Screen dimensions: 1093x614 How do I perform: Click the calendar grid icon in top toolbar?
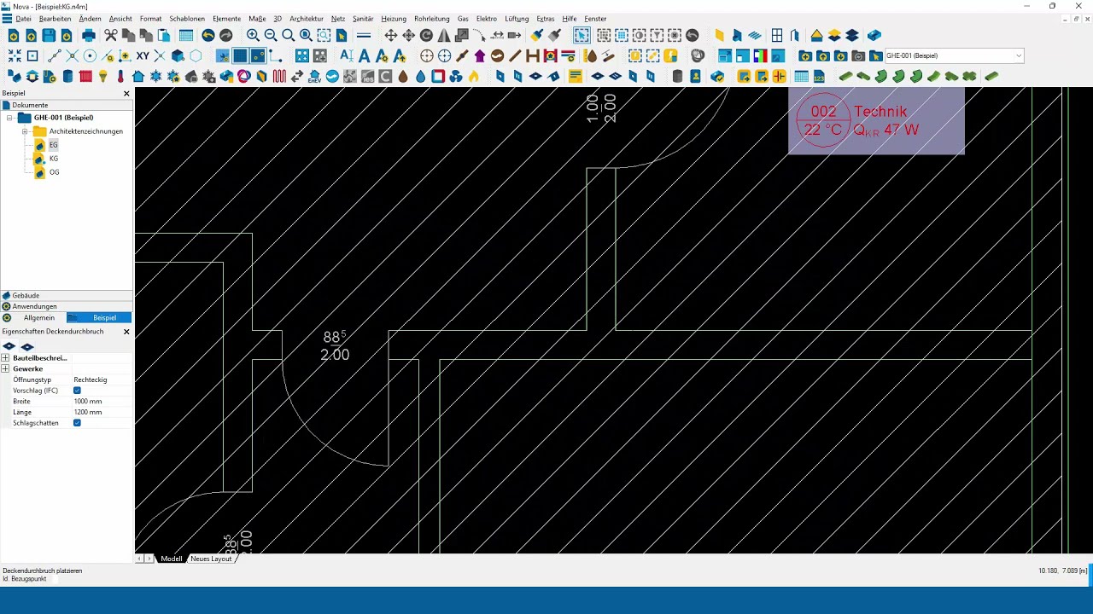coord(185,35)
